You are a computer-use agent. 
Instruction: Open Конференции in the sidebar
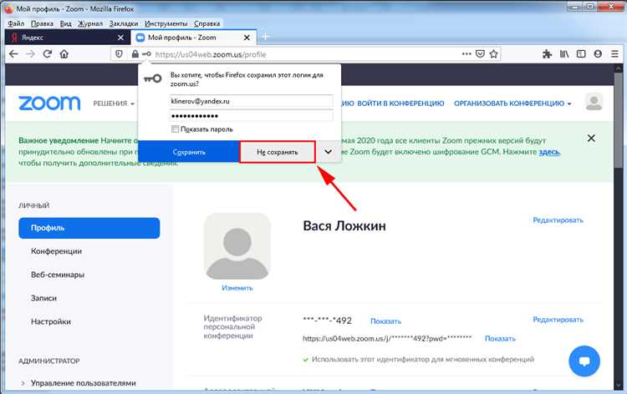click(56, 251)
